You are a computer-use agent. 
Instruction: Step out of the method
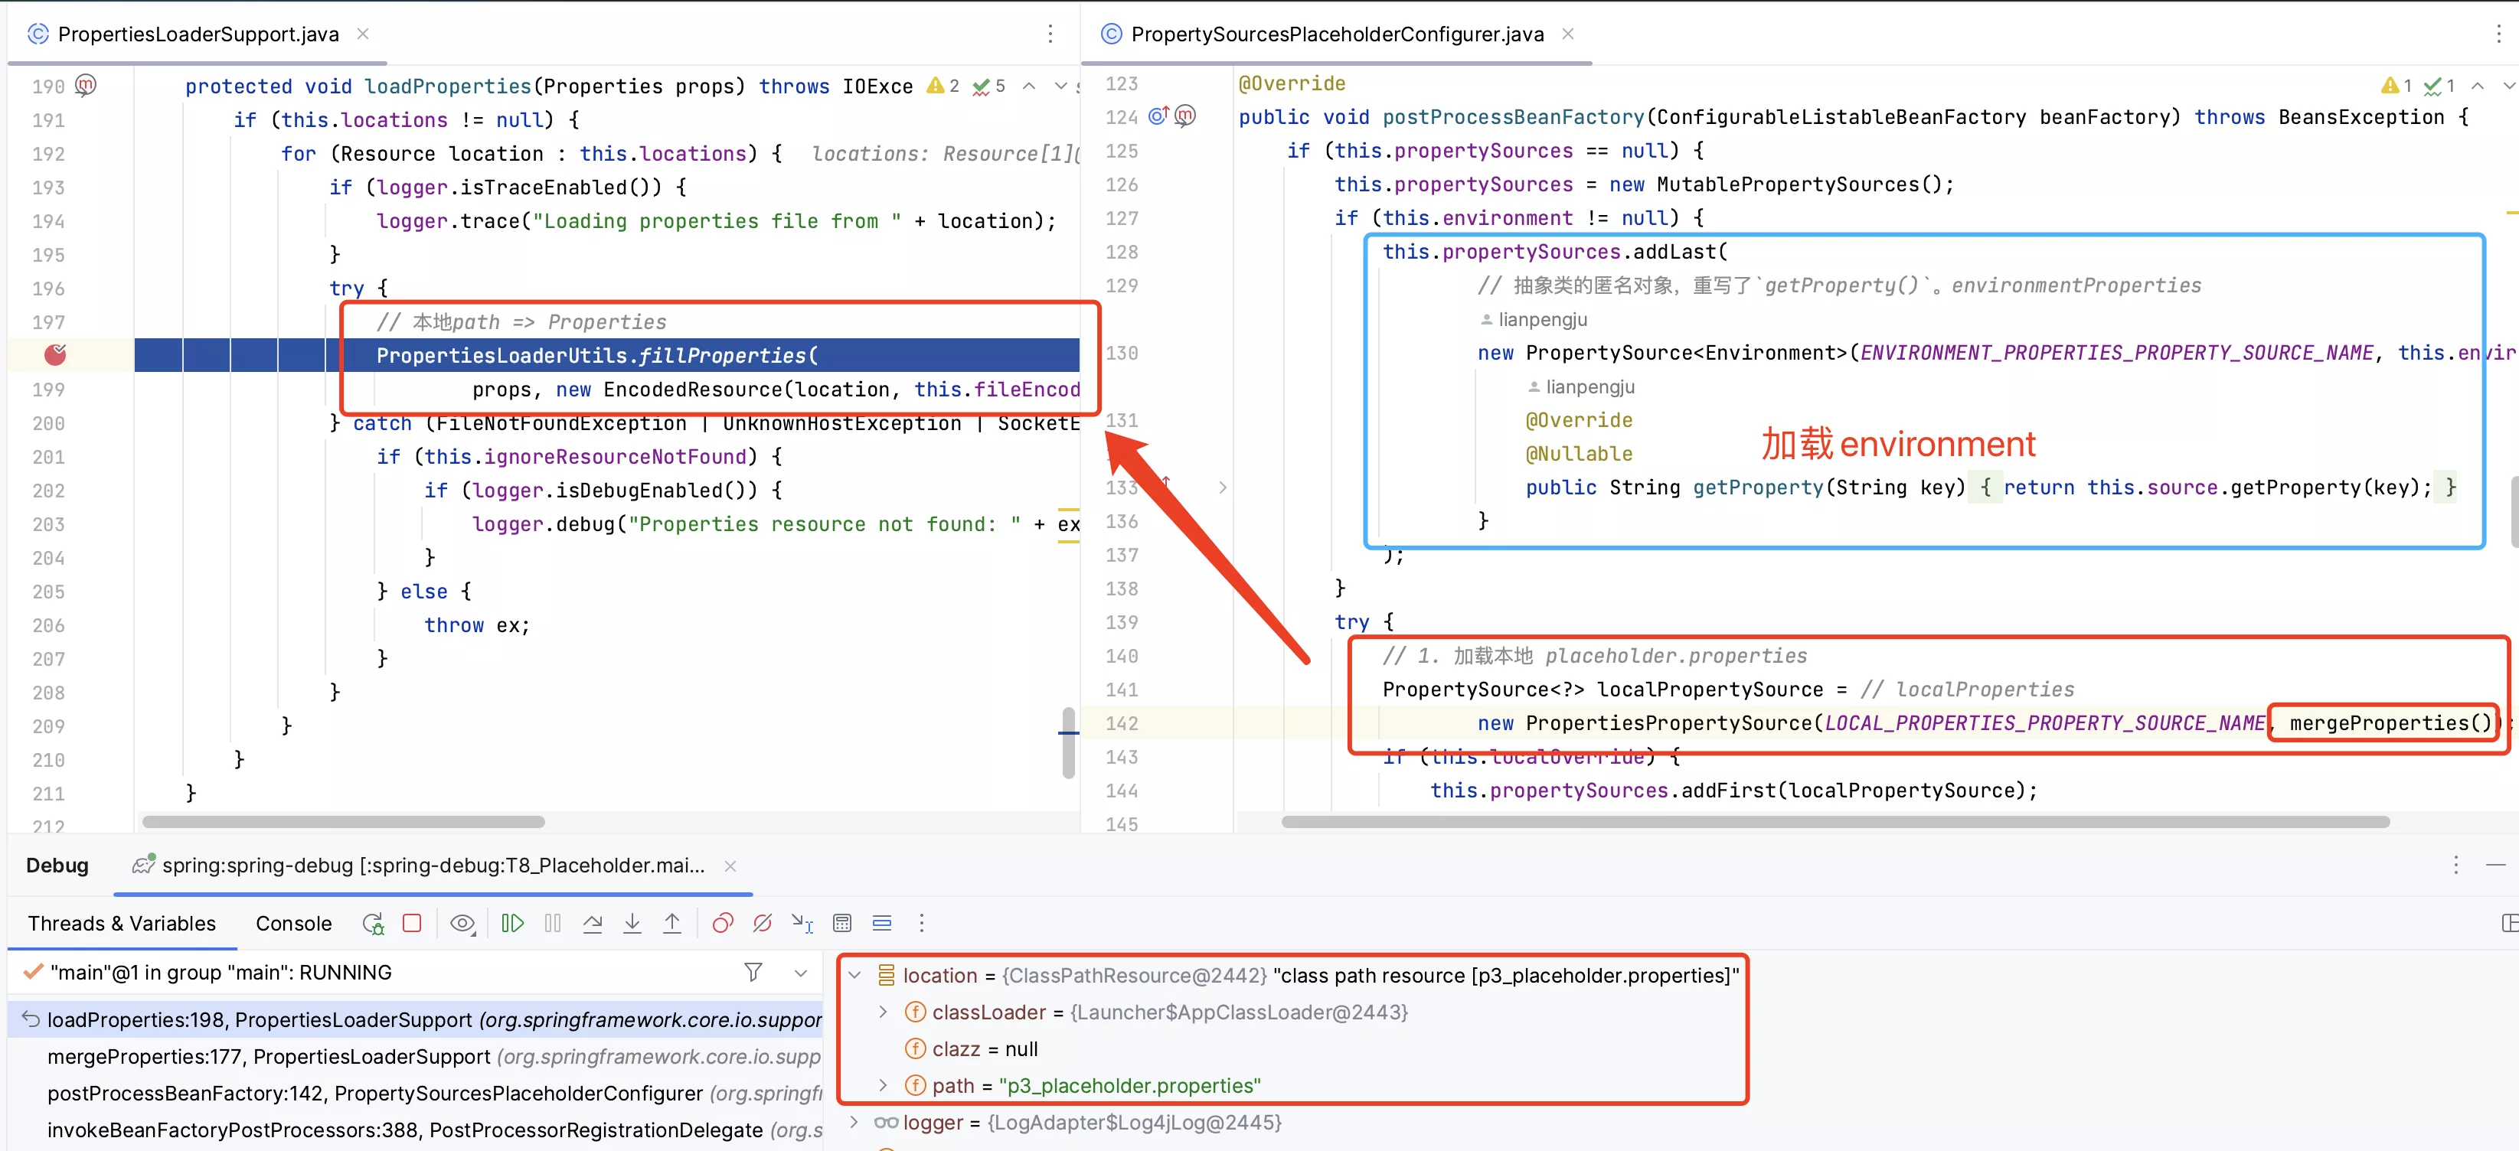pyautogui.click(x=673, y=924)
